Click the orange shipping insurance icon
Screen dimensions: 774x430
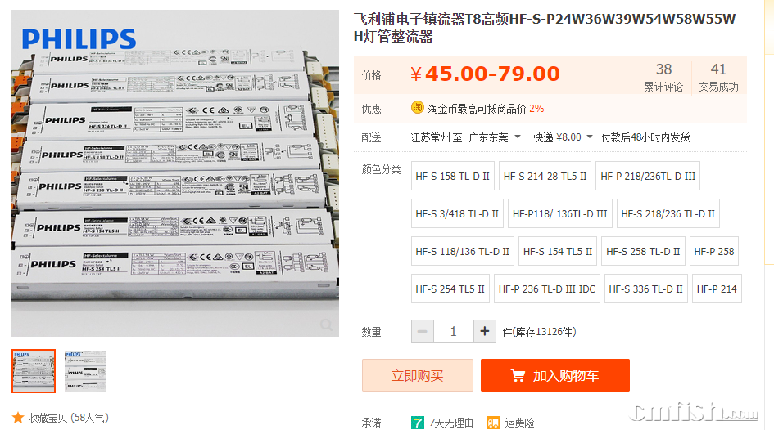(x=492, y=423)
